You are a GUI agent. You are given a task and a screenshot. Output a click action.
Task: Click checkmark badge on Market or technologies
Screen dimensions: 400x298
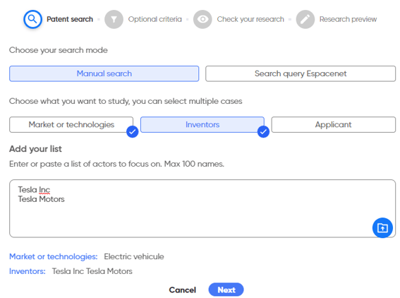133,132
